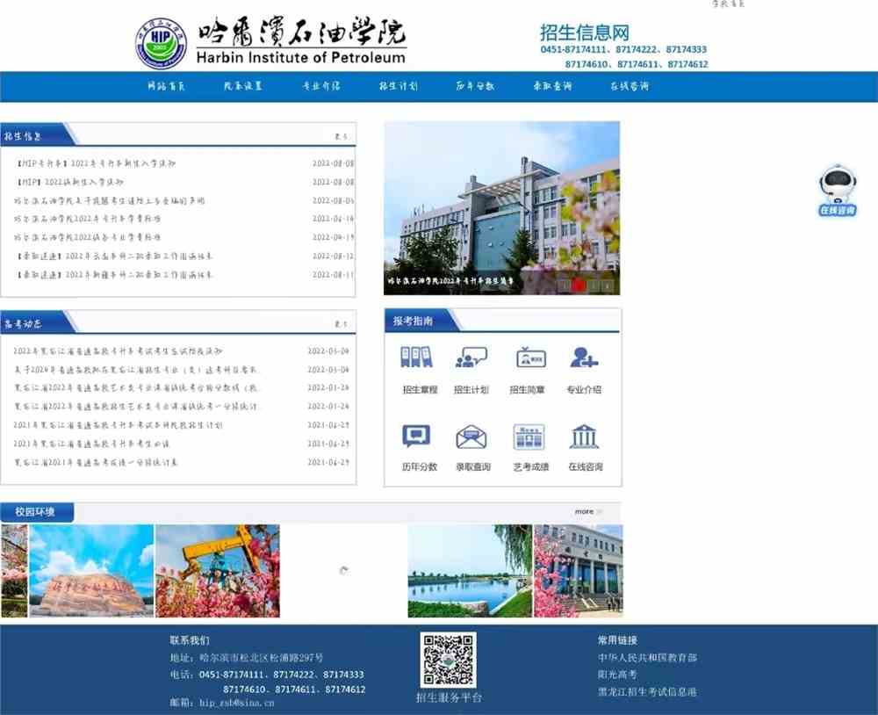This screenshot has width=878, height=715.
Task: Open 【HIP专升本】2022年专升本新生入学须知 article
Action: pos(97,163)
